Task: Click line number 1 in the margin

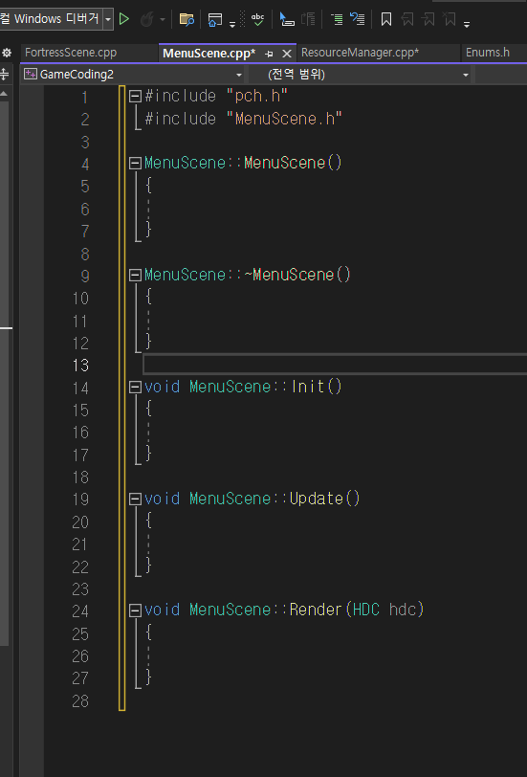Action: tap(84, 98)
